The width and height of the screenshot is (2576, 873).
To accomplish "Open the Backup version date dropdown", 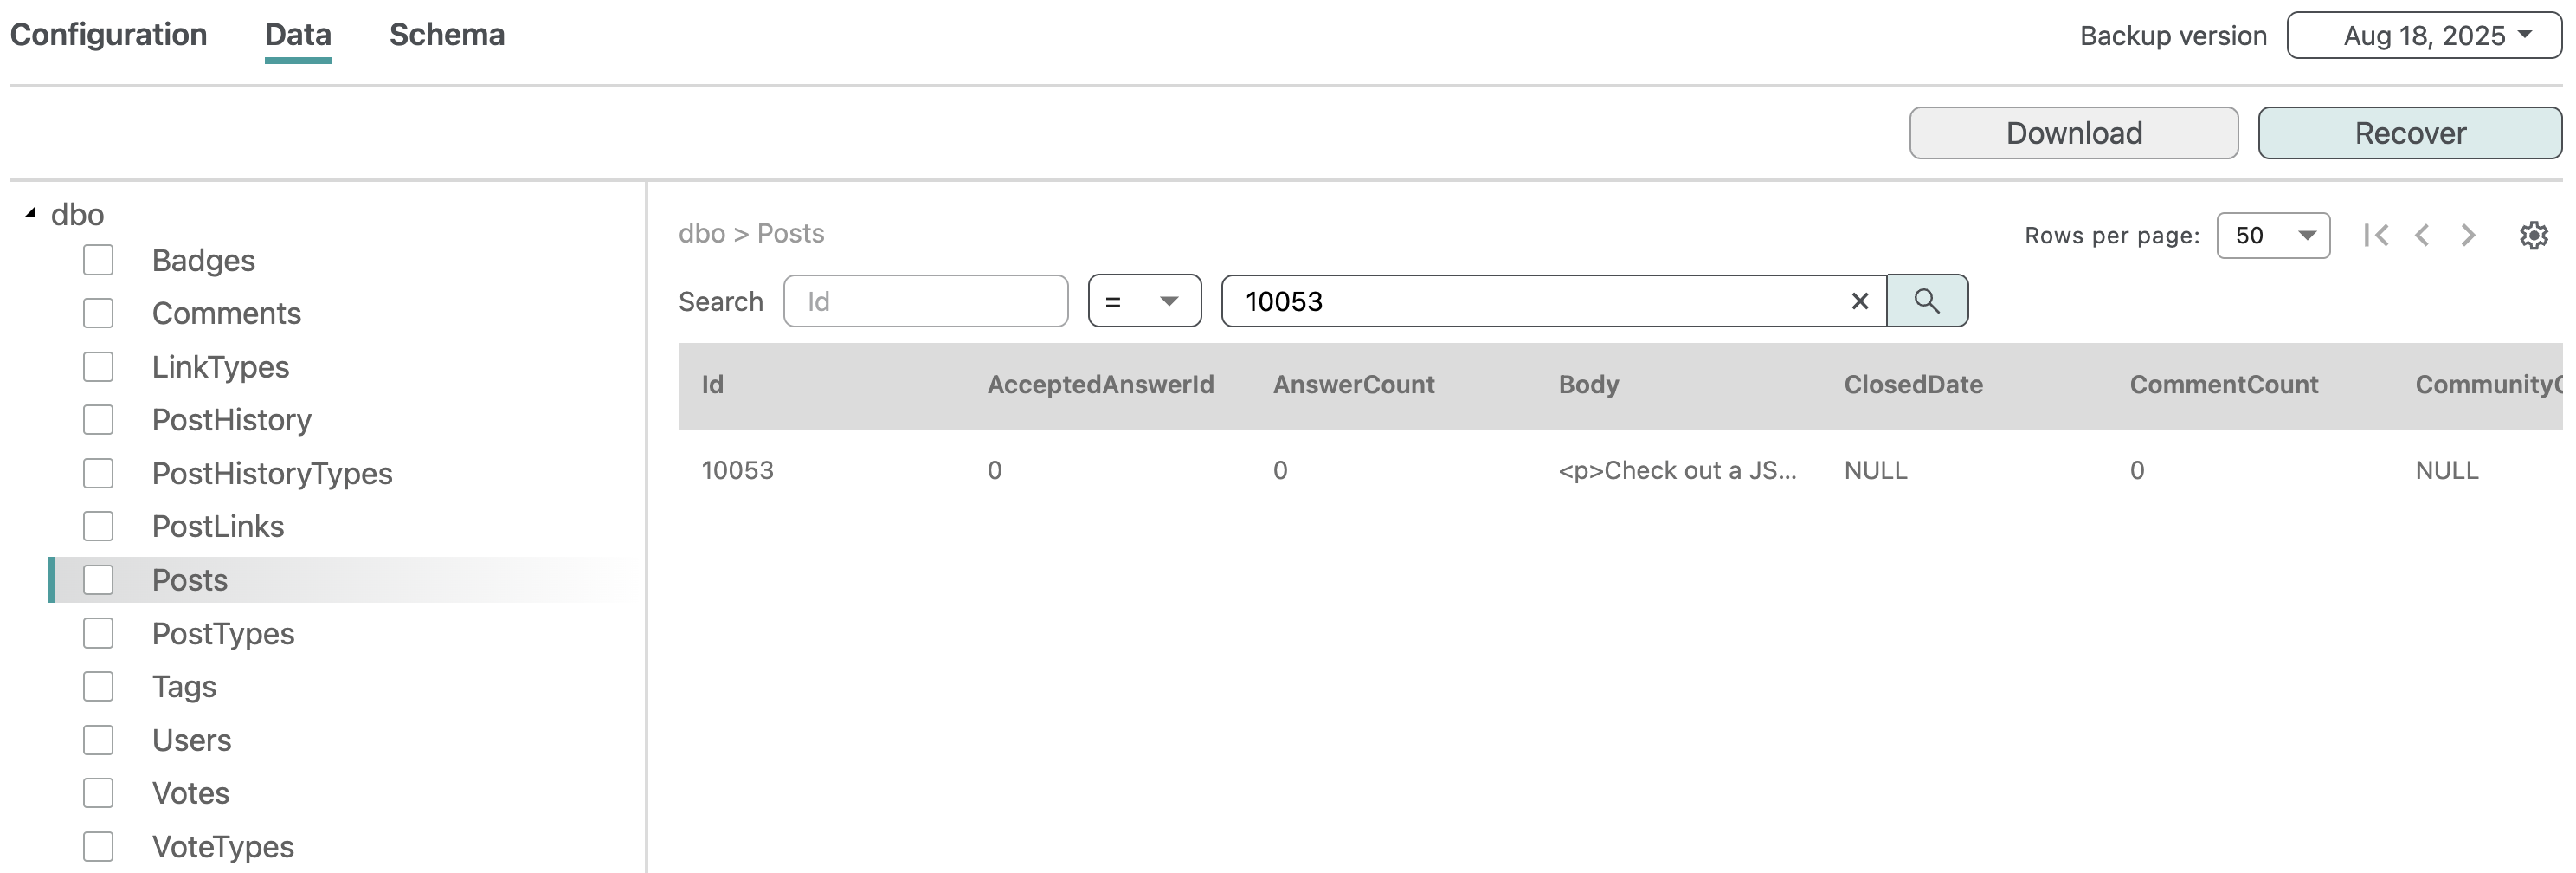I will click(2423, 36).
